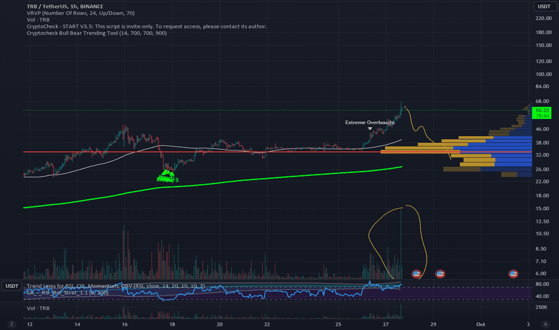Click the 22.00 price axis label

pyautogui.click(x=542, y=182)
